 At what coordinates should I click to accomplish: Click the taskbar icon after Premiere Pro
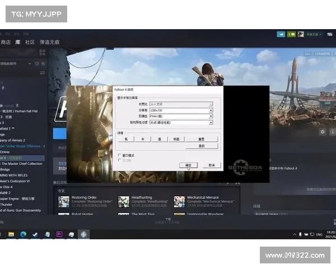[x=71, y=234]
